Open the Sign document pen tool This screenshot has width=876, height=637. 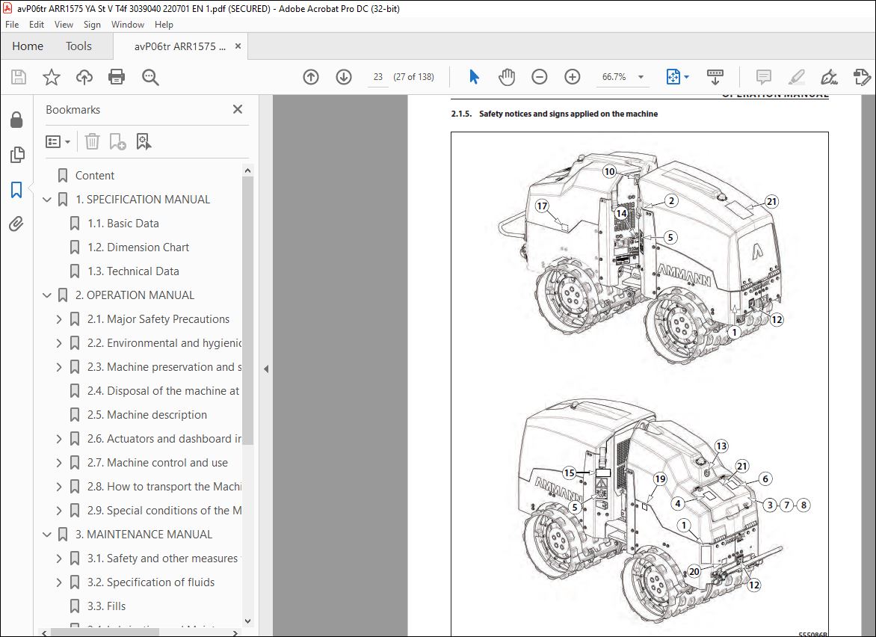tap(829, 77)
